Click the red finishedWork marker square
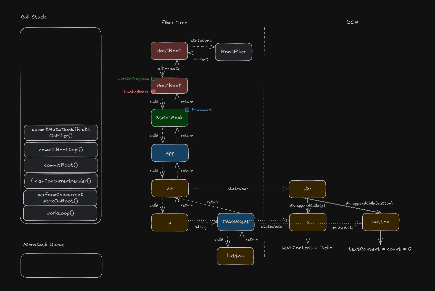Viewport: 435px width, 291px height. (153, 92)
